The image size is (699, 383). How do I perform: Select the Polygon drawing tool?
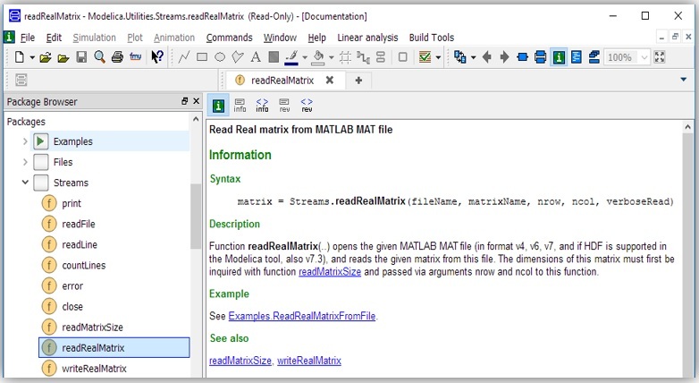tap(238, 57)
